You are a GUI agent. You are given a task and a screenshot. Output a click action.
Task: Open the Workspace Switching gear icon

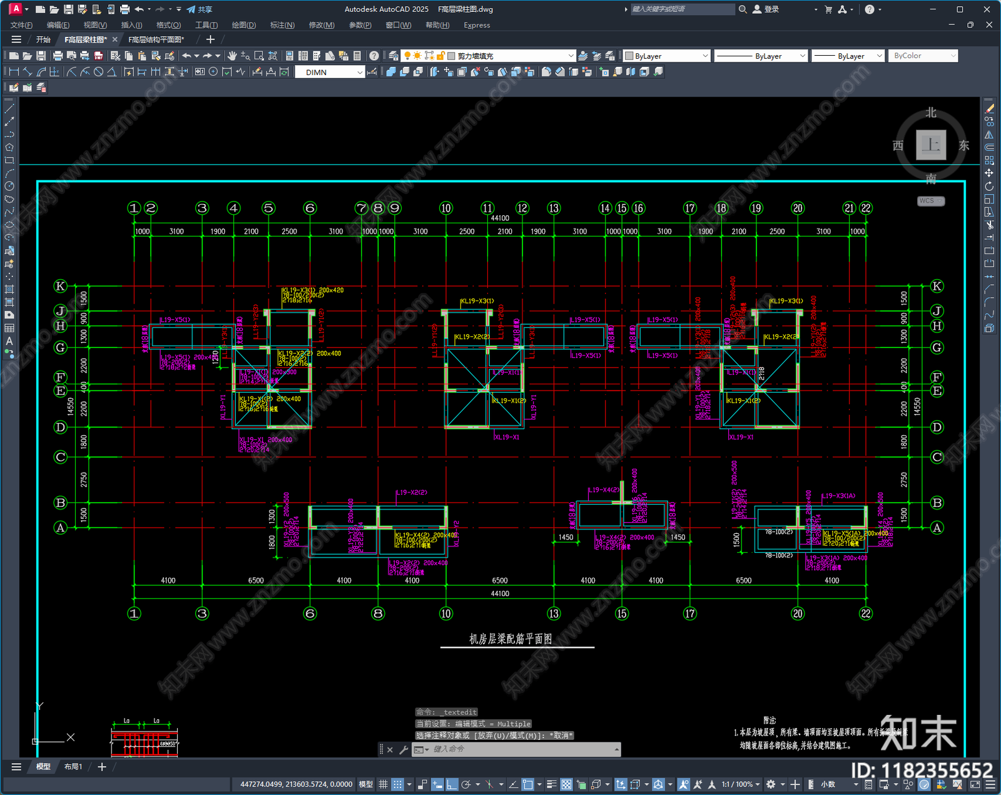(771, 784)
